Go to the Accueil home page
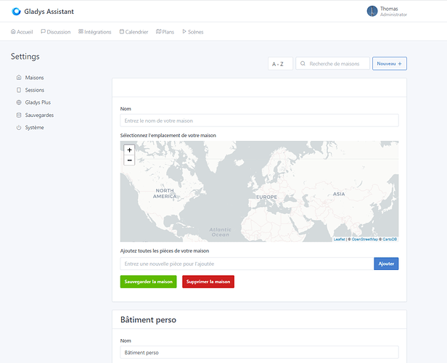This screenshot has width=447, height=363. 22,32
